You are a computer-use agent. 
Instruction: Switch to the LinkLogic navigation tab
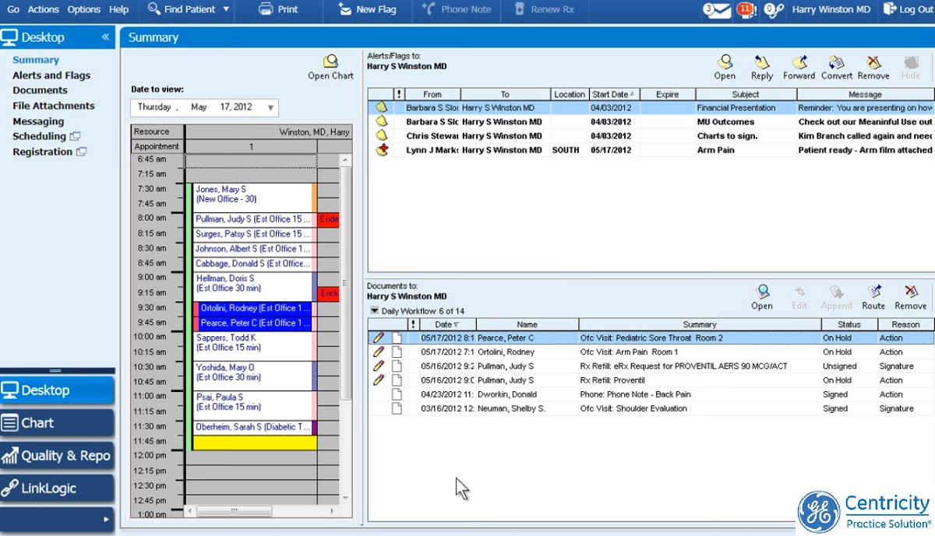(x=58, y=489)
